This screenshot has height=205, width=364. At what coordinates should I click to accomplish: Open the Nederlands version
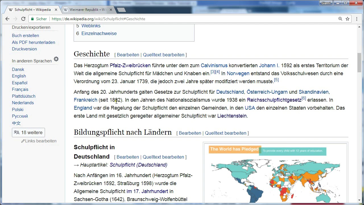pos(23,103)
